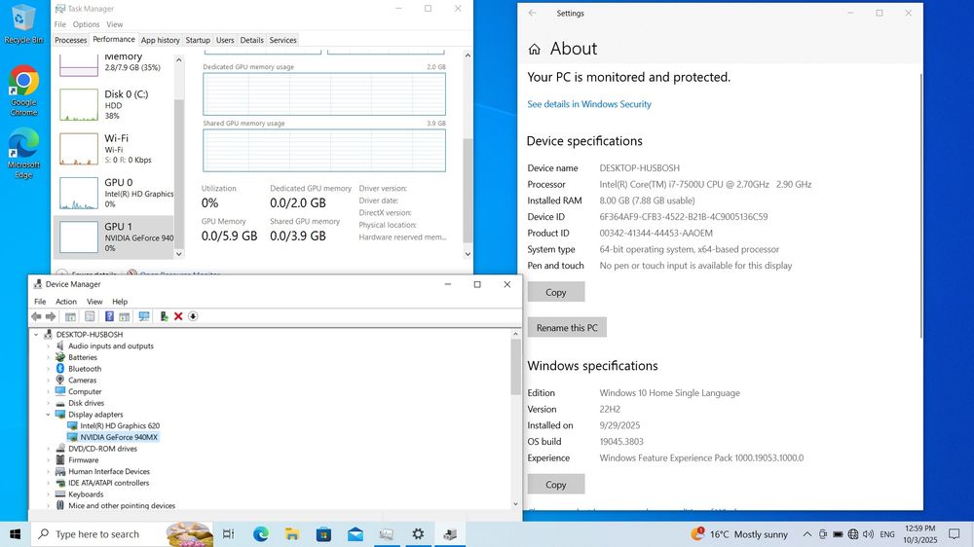Open the Options menu in Task Manager
The image size is (974, 547).
click(x=86, y=25)
